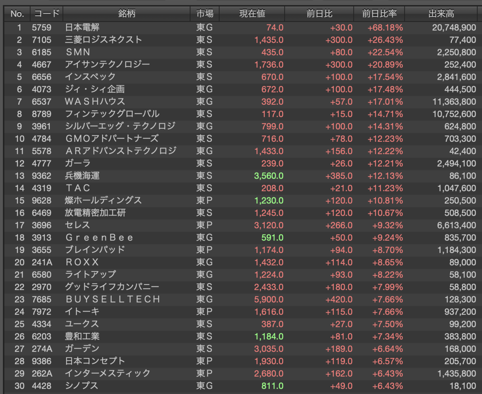The height and width of the screenshot is (394, 482).
Task: Click current price 3,560.0
Action: click(269, 176)
